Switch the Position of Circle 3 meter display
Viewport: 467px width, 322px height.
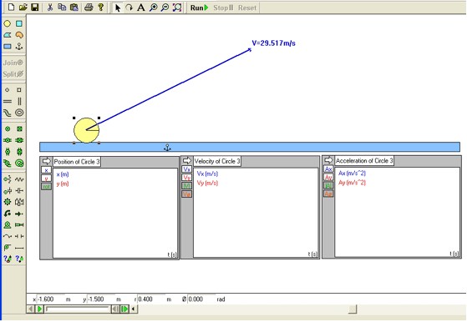pos(47,161)
